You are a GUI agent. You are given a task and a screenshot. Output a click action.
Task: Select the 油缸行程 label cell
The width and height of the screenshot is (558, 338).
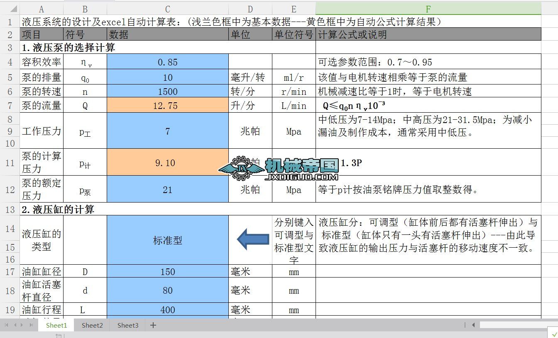pyautogui.click(x=41, y=309)
